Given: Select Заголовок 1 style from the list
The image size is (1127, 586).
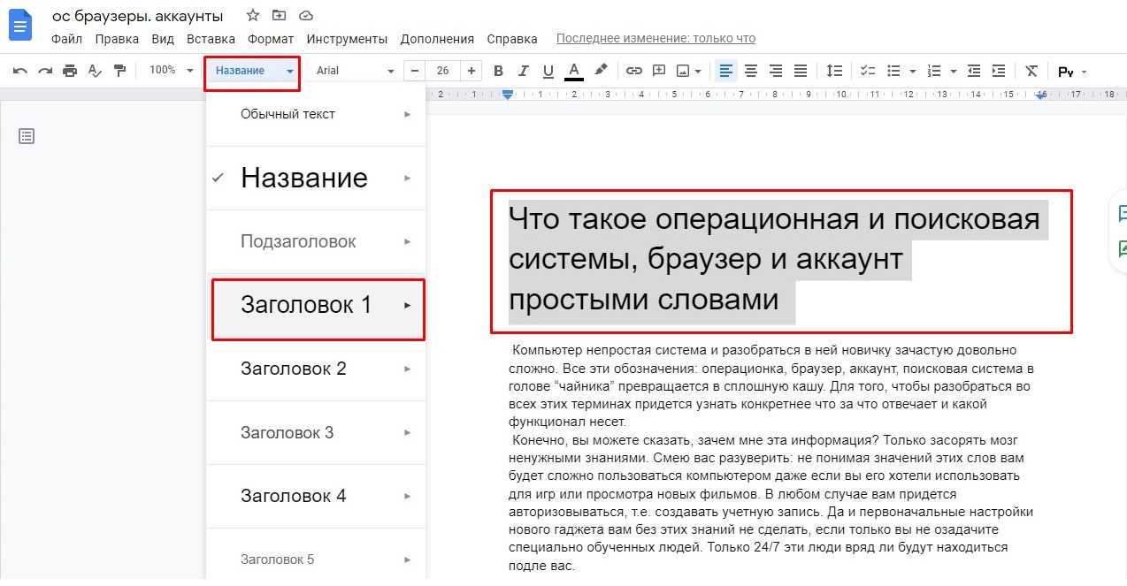Looking at the screenshot, I should (306, 305).
